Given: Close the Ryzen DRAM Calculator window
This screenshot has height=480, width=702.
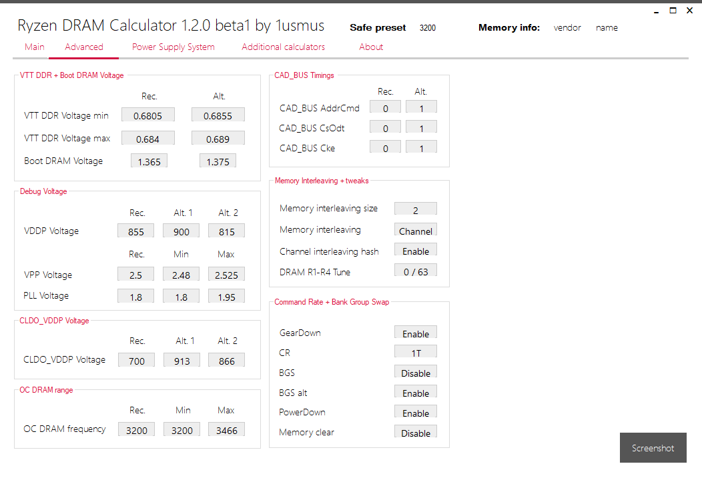Looking at the screenshot, I should [689, 10].
